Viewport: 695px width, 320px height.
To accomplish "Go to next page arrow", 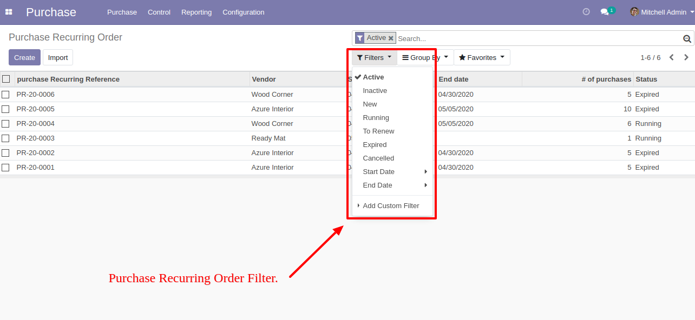I will (x=686, y=57).
